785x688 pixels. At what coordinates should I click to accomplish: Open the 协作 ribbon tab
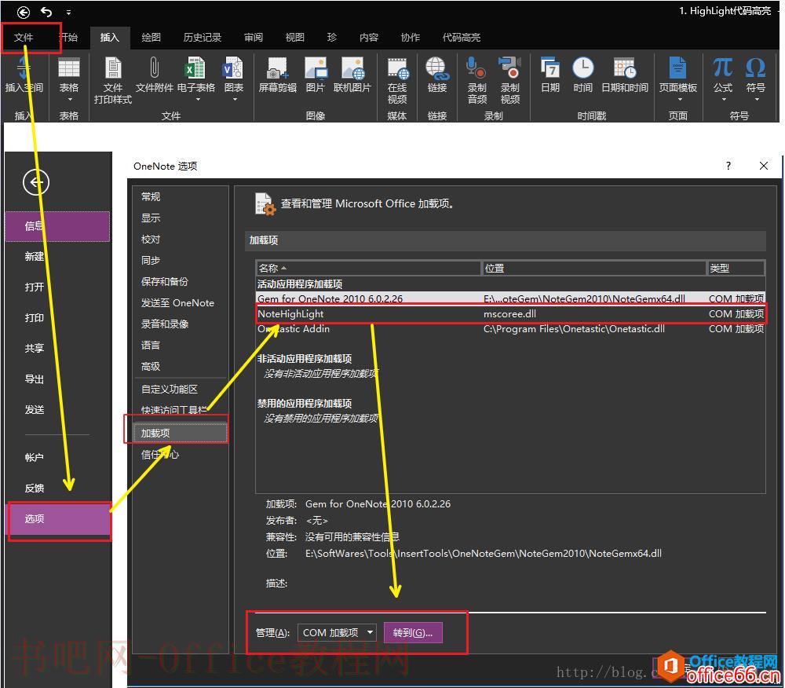411,38
